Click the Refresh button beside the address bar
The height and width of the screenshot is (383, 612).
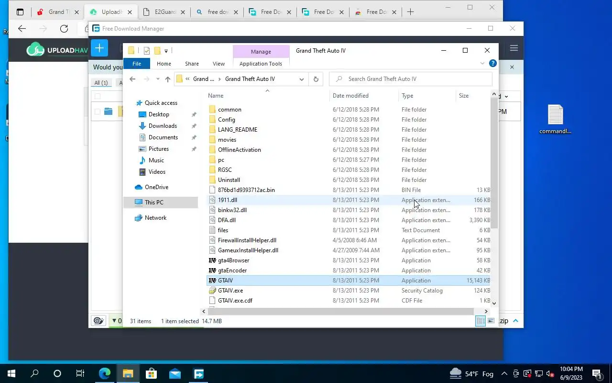[316, 79]
